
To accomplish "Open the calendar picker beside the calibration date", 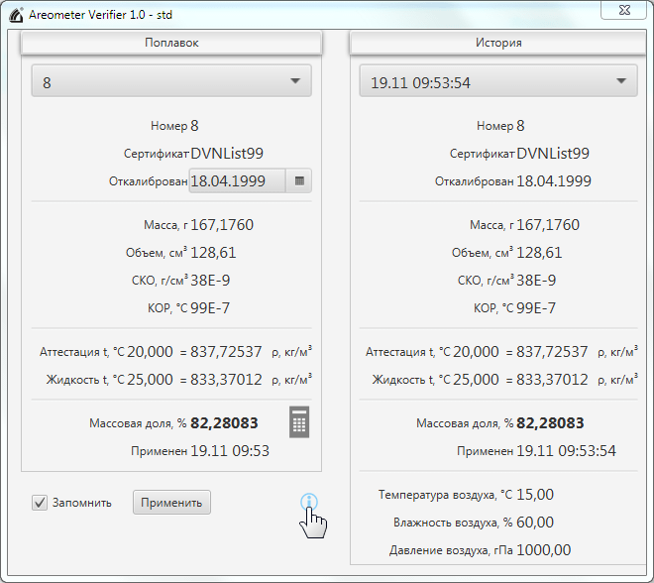I will 299,181.
